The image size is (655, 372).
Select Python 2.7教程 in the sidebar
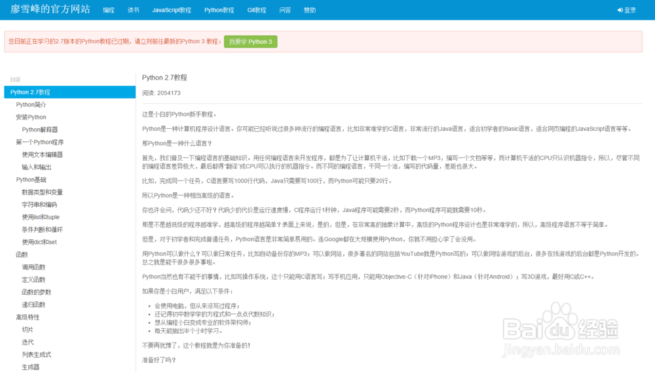(x=70, y=92)
